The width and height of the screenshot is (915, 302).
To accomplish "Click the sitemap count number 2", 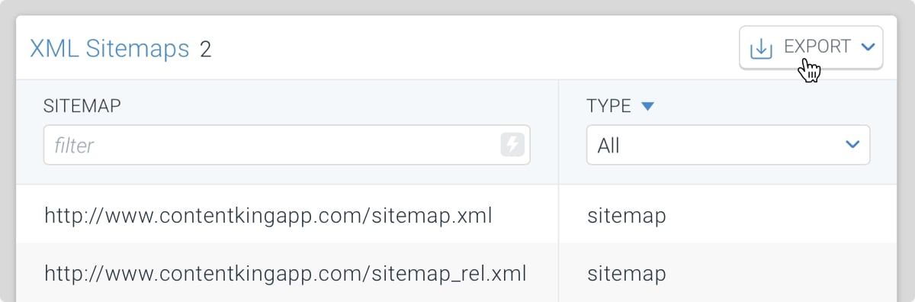I will 205,50.
